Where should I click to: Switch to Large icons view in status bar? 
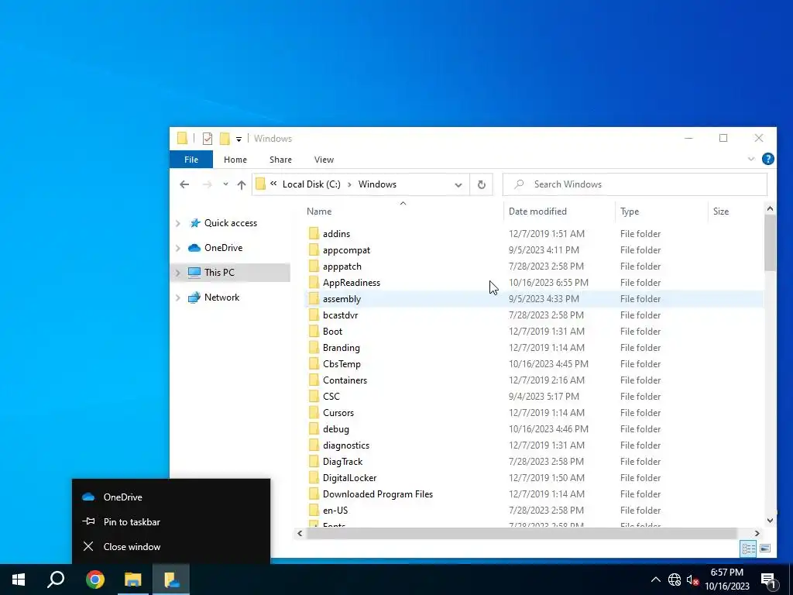tap(764, 549)
